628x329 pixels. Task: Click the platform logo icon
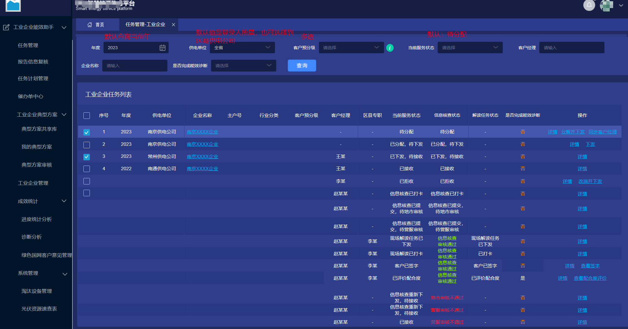(13, 5)
